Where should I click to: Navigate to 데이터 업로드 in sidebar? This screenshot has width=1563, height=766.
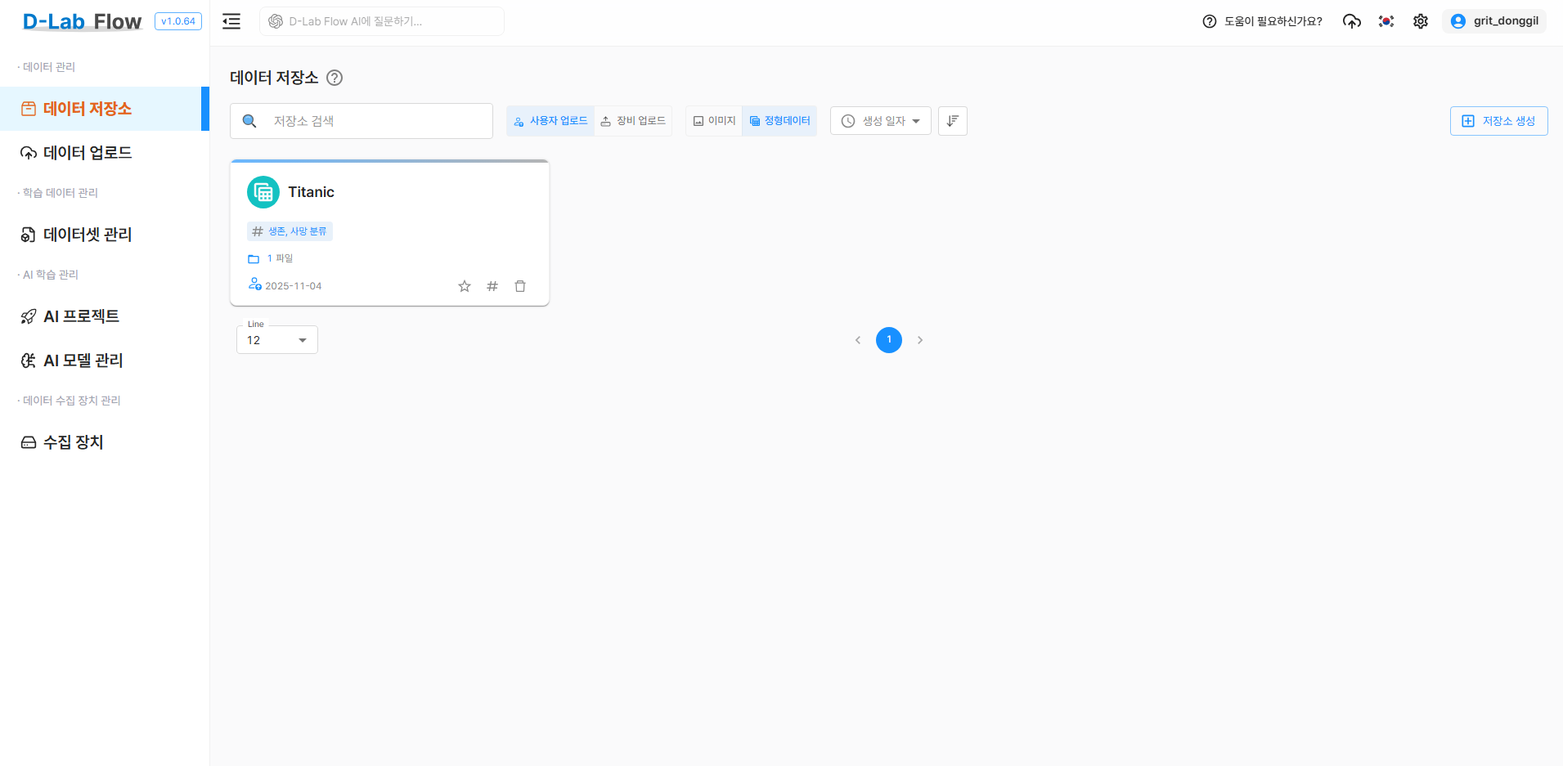(x=88, y=153)
